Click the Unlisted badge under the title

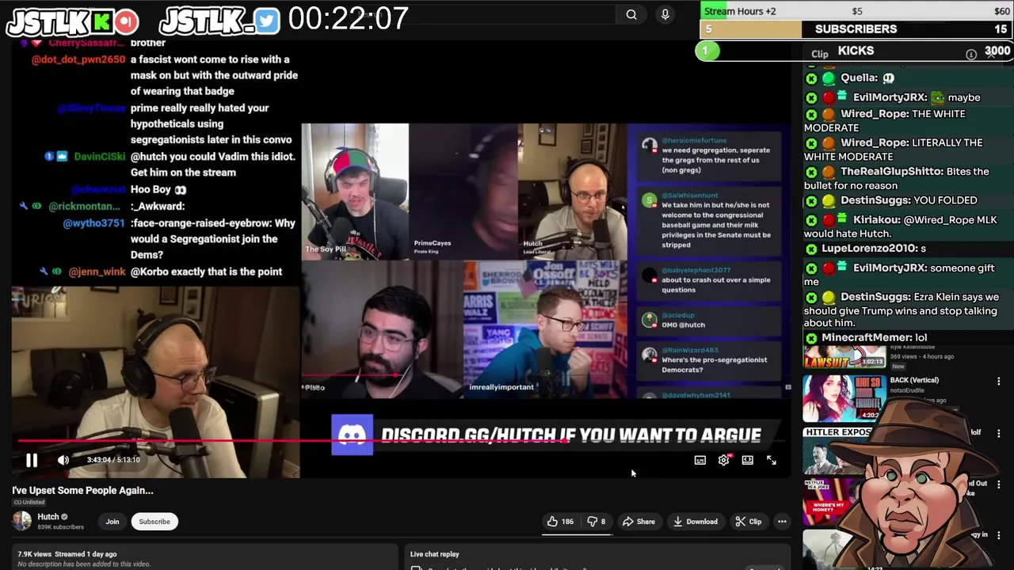coord(29,502)
